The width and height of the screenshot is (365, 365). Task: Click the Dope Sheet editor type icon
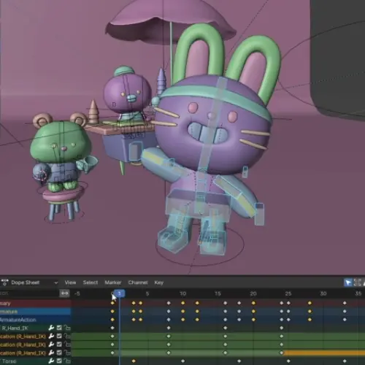click(x=4, y=283)
